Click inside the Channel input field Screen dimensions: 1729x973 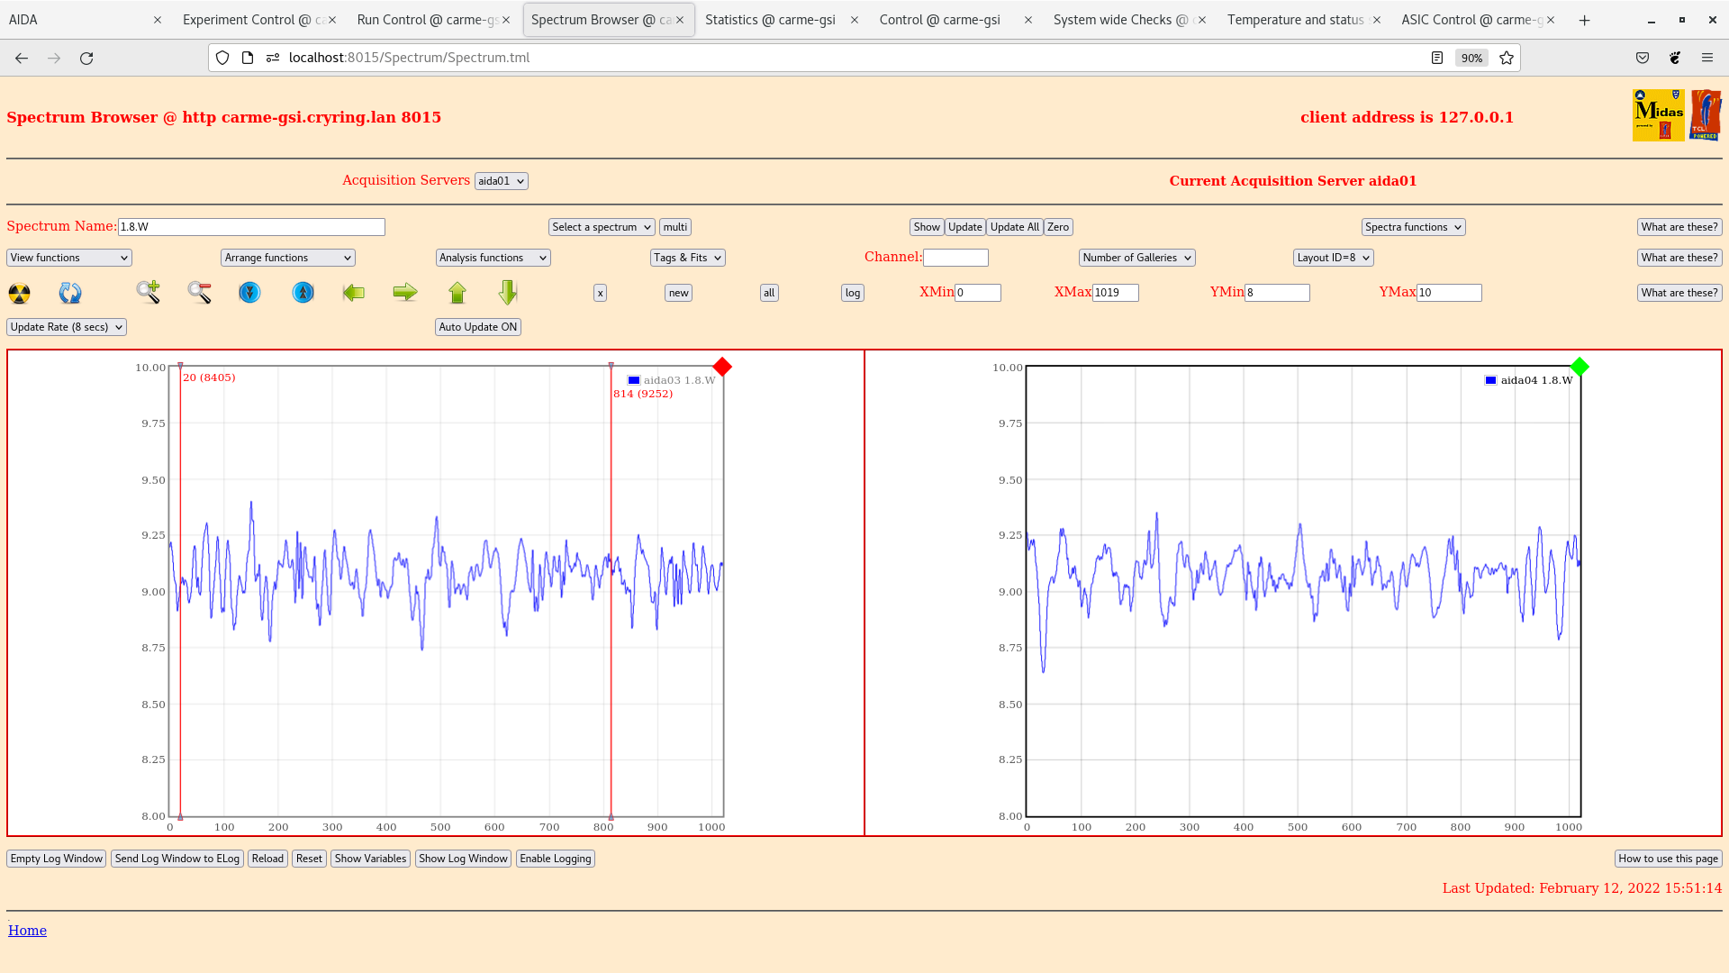[956, 257]
